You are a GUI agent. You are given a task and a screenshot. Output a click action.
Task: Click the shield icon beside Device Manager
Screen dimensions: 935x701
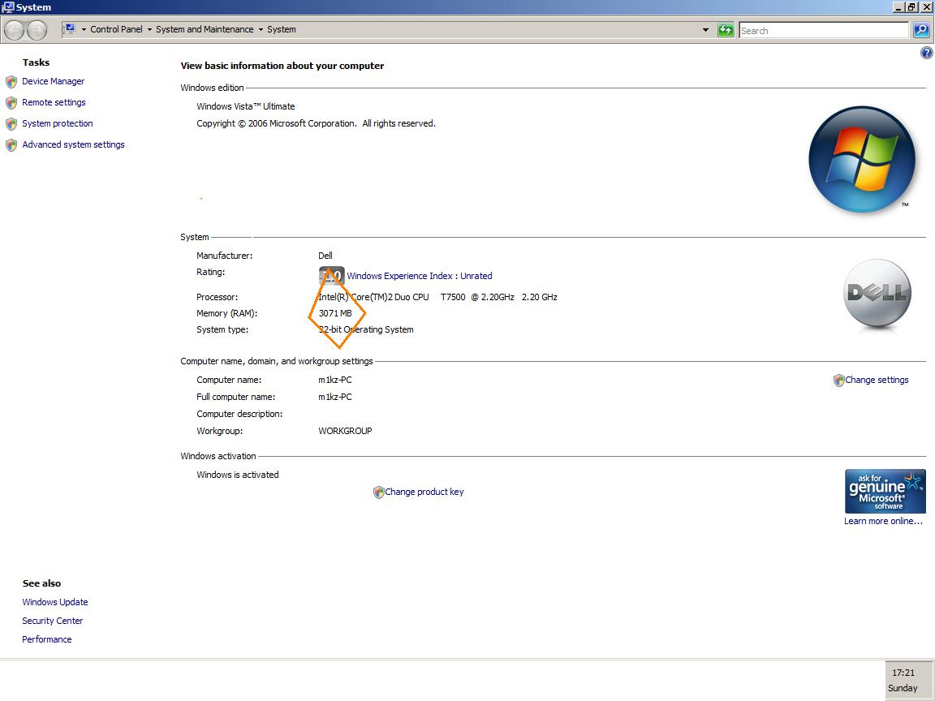pyautogui.click(x=11, y=82)
